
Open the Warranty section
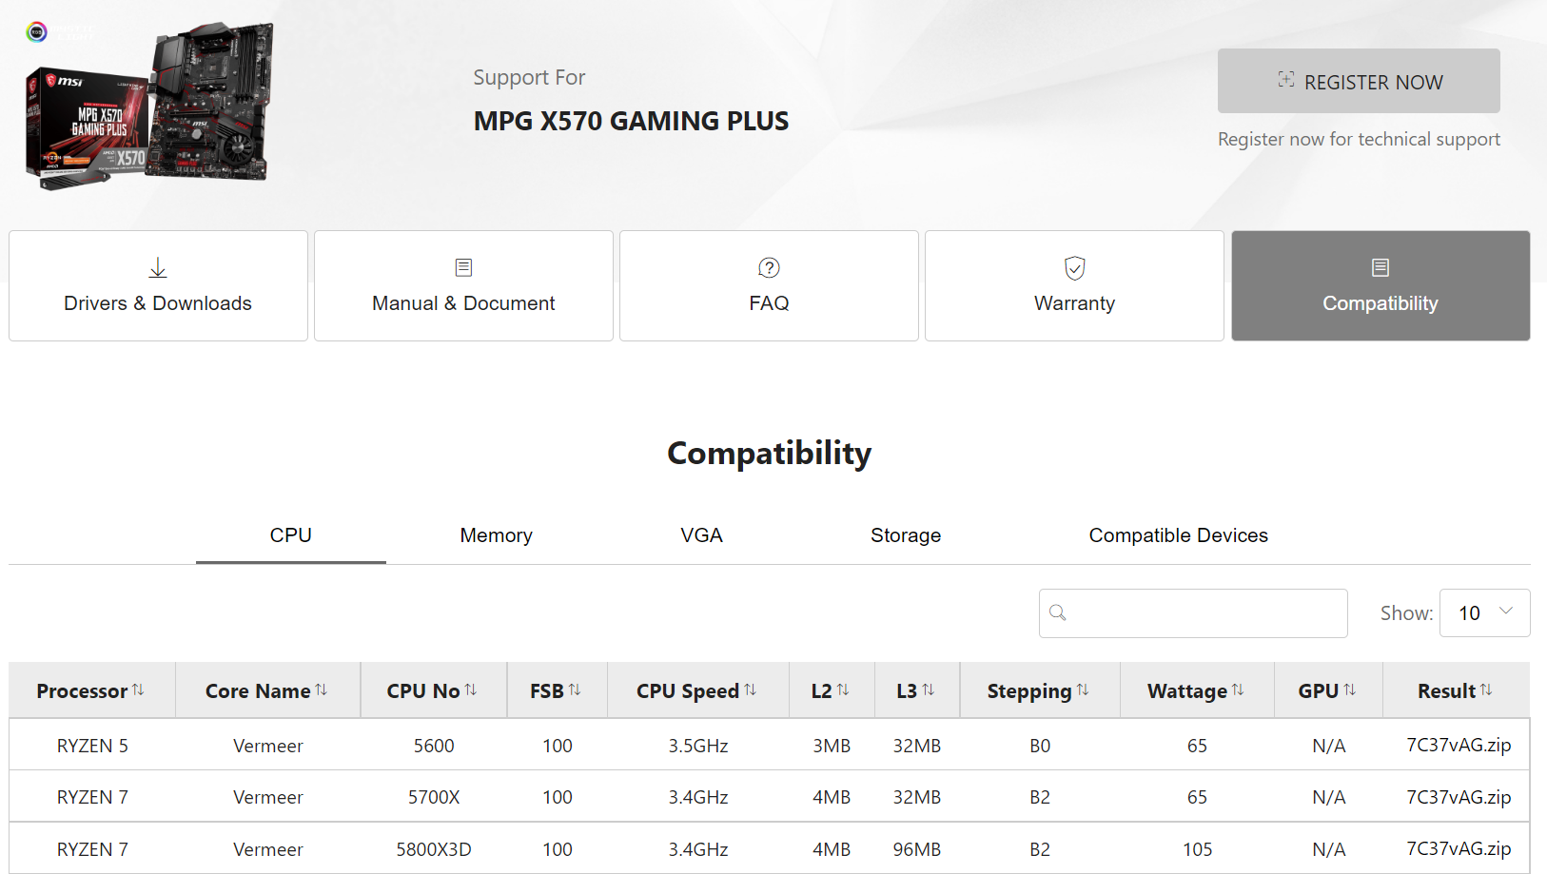(1074, 285)
